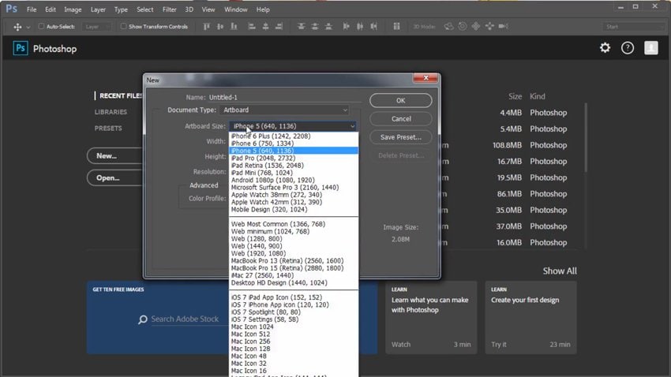Click the Open... button on start screen
Screen dimensions: 671x377
click(x=114, y=177)
